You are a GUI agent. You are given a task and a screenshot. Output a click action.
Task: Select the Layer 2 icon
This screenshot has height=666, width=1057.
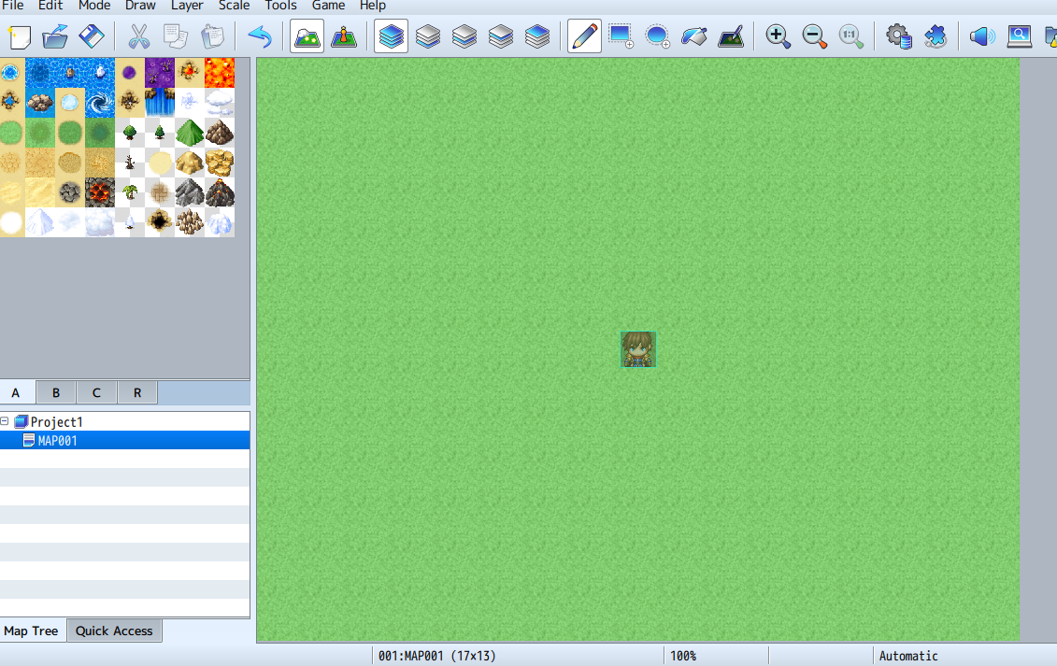[x=464, y=36]
